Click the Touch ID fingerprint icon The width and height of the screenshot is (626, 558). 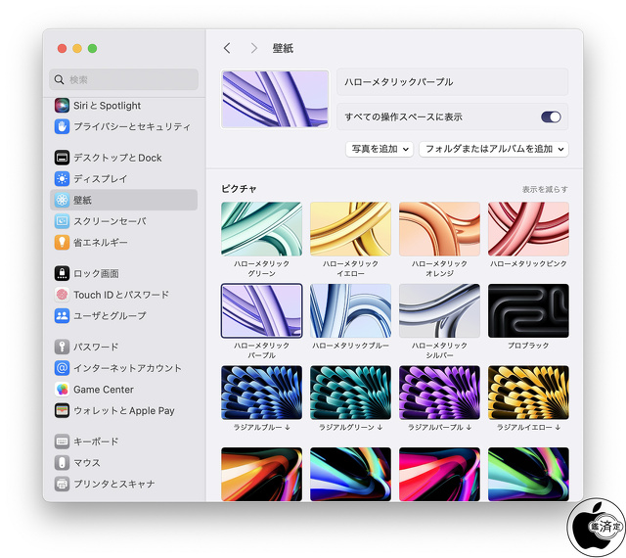[x=62, y=295]
